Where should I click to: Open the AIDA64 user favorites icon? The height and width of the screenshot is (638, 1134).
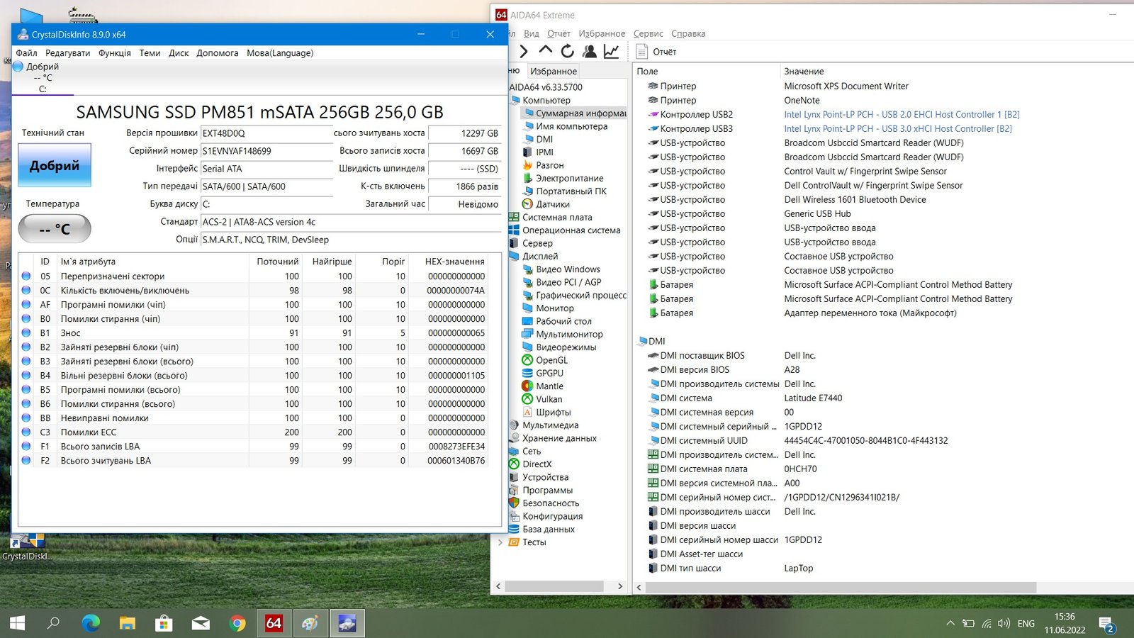pyautogui.click(x=589, y=51)
